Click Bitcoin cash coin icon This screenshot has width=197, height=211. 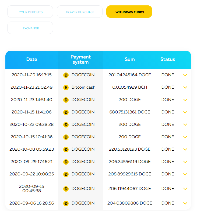[x=66, y=88]
